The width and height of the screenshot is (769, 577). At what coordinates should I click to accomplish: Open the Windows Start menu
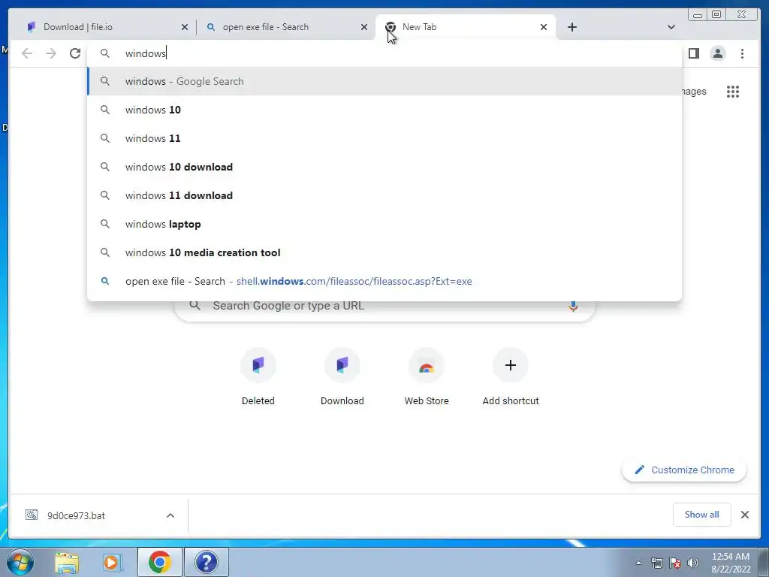pyautogui.click(x=20, y=562)
